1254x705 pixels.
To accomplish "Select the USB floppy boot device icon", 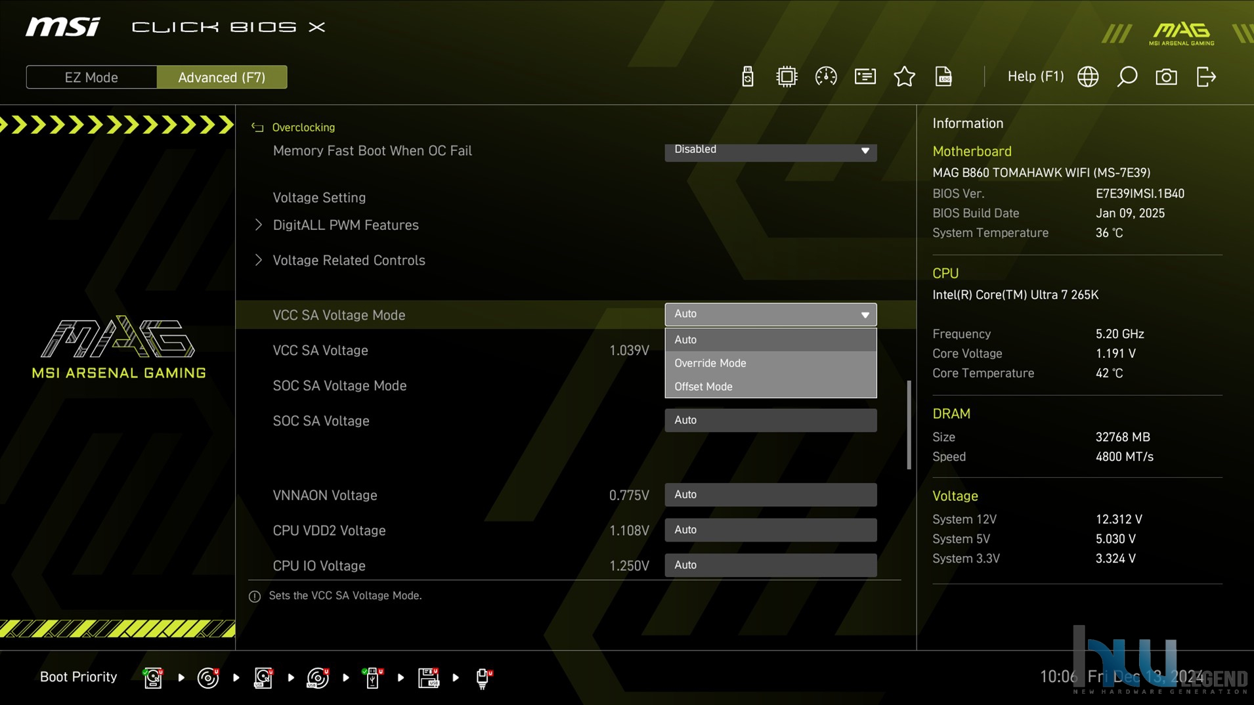I will pos(428,677).
